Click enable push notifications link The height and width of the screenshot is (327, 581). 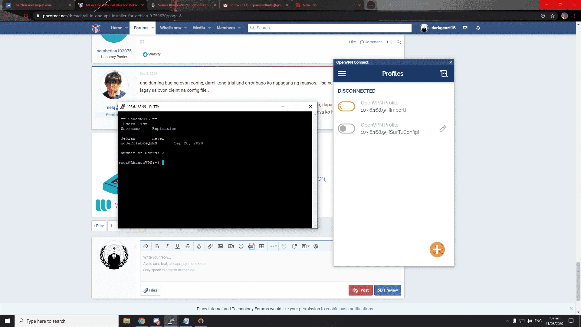point(349,309)
